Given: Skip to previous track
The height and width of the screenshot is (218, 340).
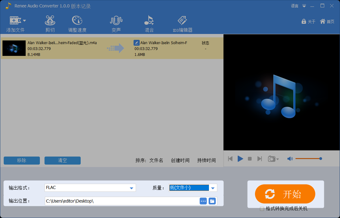Looking at the screenshot, I should pyautogui.click(x=230, y=159).
